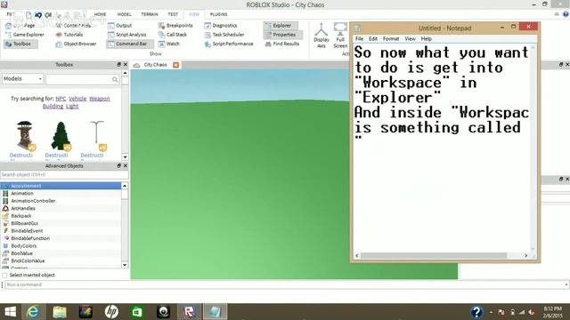
Task: Select the street lamp model thumbnail
Action: pos(97,136)
